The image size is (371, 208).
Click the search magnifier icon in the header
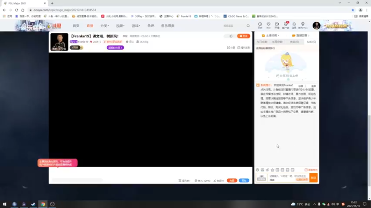(x=248, y=26)
